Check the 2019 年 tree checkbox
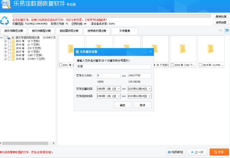Screen dimensions: 230x158 10,59
